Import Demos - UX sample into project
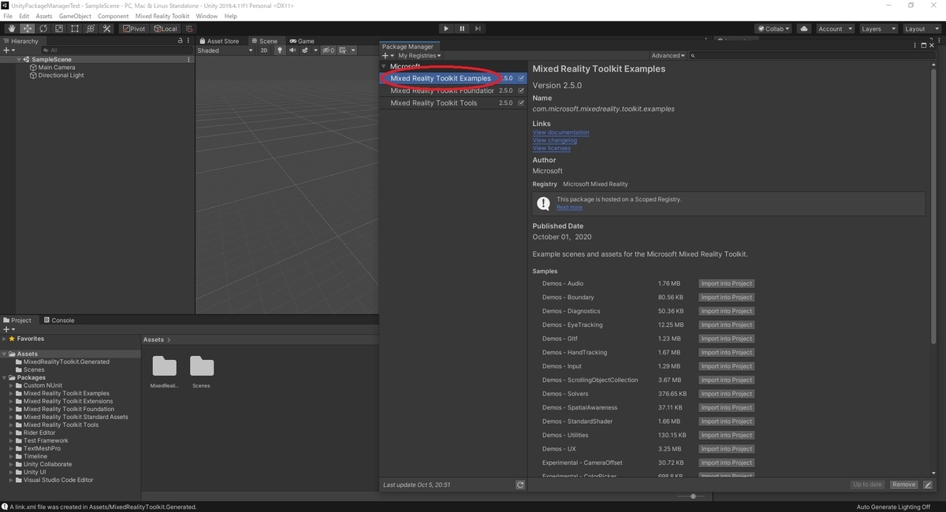 click(726, 449)
